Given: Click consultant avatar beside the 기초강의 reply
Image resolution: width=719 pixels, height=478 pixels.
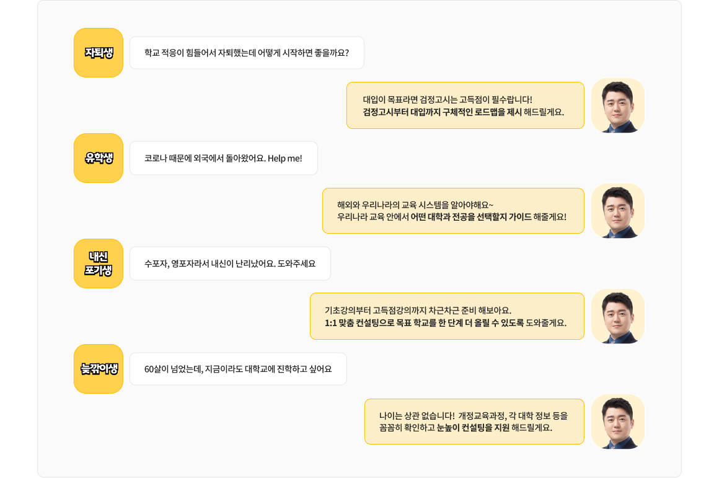Looking at the screenshot, I should click(617, 316).
